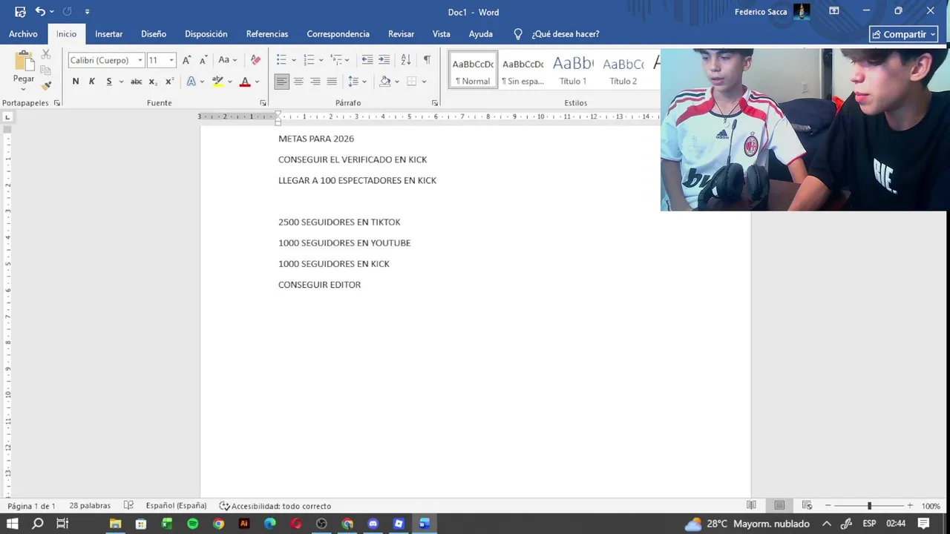Toggle Italic (K) formatting
Screen dimensions: 950x534
tap(92, 82)
